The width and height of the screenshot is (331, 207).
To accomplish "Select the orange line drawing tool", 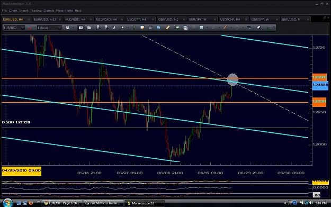I will click(x=225, y=28).
